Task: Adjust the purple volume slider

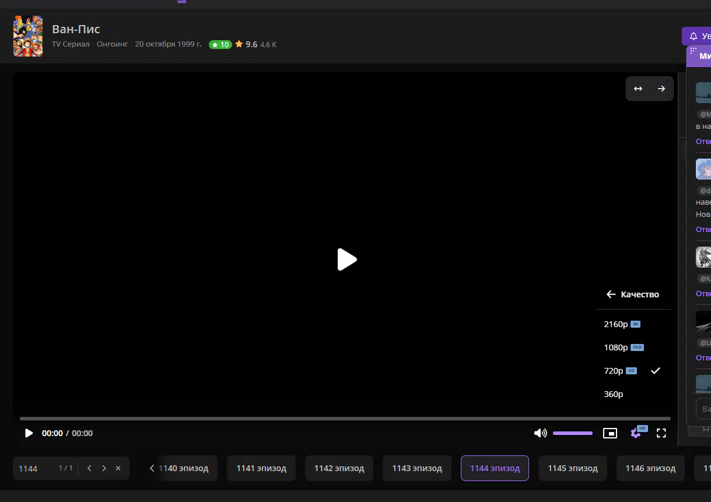Action: [572, 433]
